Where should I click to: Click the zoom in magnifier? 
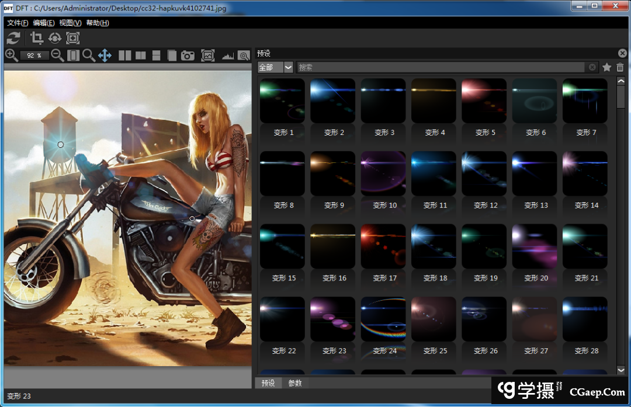(x=11, y=55)
